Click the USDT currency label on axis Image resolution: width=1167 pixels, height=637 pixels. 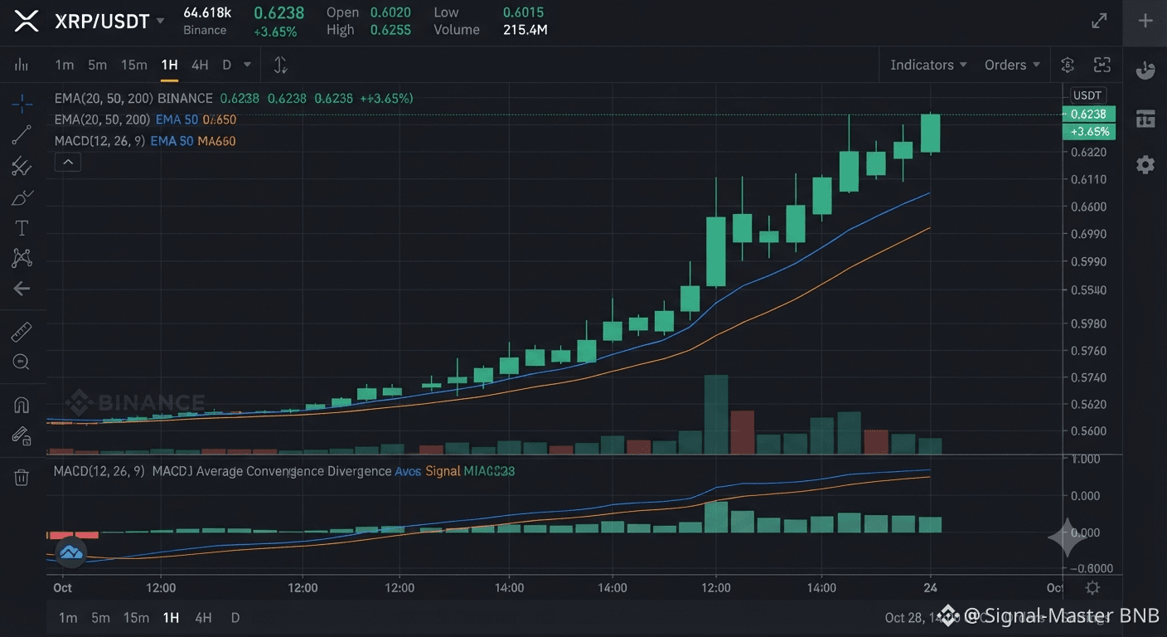[1087, 95]
